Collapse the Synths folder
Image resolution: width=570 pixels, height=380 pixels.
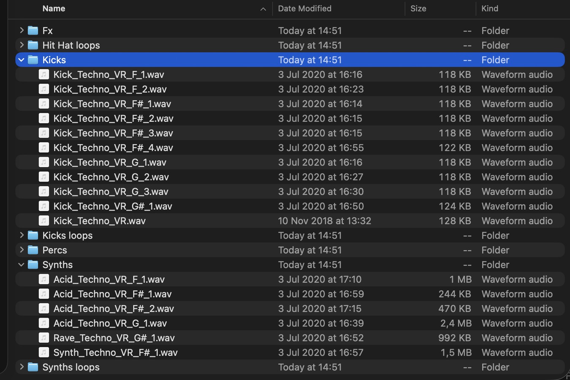tap(22, 265)
